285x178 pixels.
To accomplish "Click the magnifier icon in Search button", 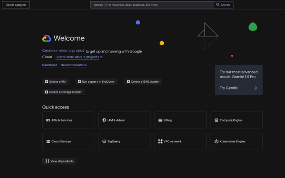I will (x=218, y=5).
